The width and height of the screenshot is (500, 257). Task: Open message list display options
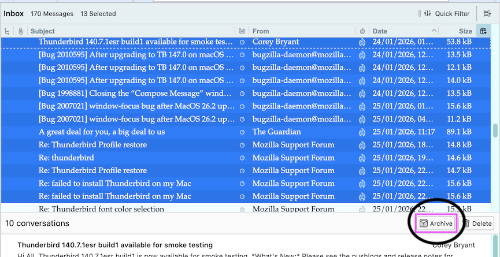[487, 14]
